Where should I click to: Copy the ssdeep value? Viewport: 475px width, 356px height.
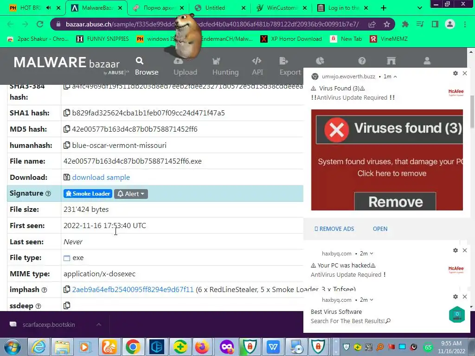[67, 305]
